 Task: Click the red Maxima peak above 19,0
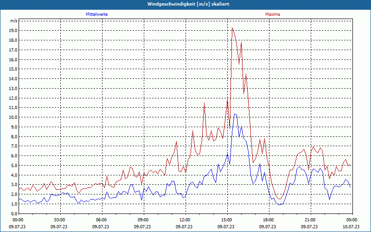coord(232,28)
